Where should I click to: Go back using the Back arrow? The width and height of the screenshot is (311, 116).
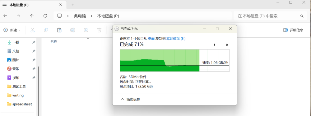[5, 16]
